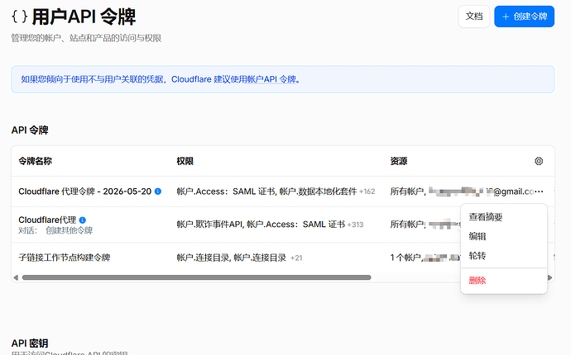
Task: Click permissions text 帐户.欺诈事件API
Action: pos(210,225)
